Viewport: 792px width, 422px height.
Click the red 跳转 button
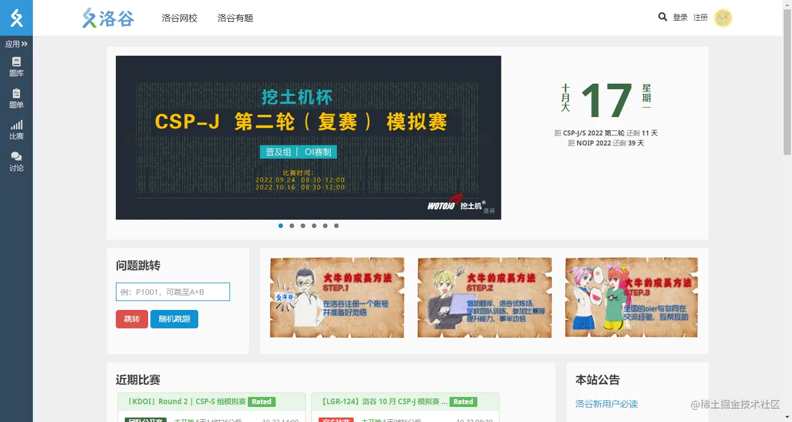[132, 319]
